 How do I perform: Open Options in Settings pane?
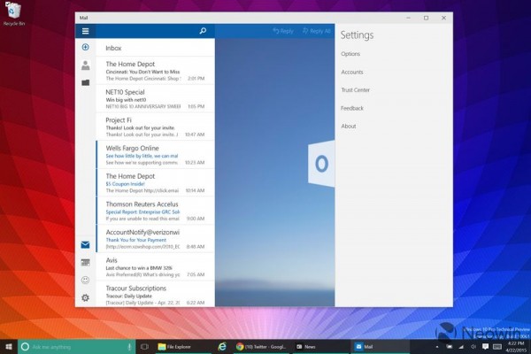point(350,54)
